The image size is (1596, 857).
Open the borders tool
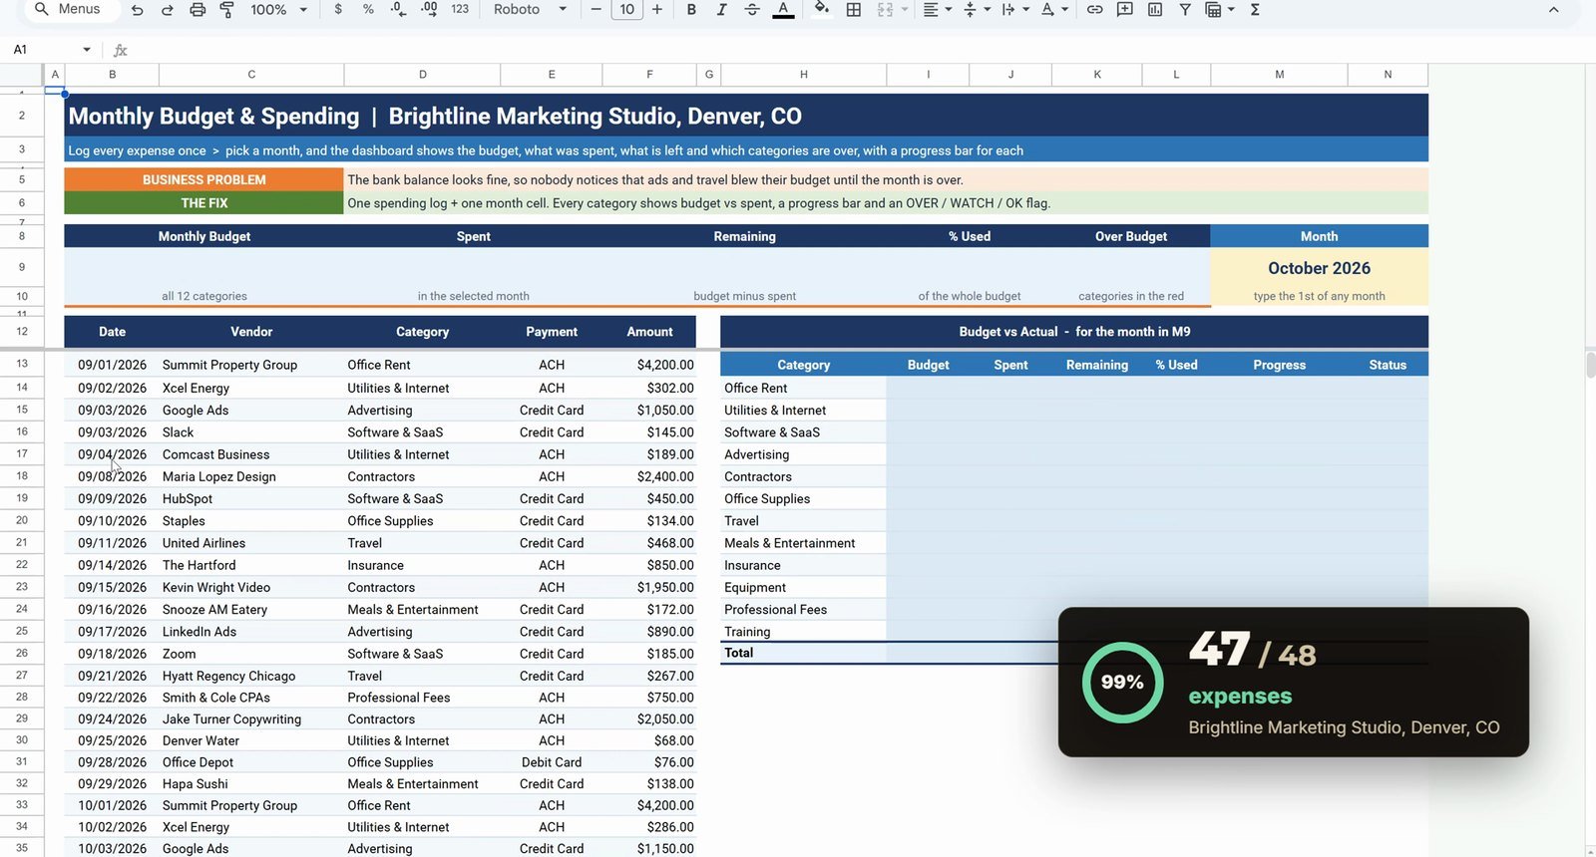click(854, 10)
